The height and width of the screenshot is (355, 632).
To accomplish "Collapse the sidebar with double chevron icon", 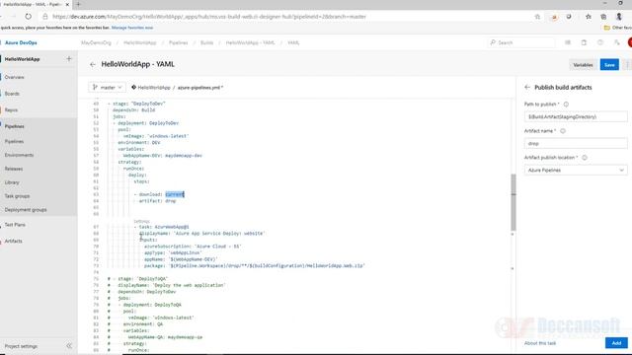I will 69,346.
